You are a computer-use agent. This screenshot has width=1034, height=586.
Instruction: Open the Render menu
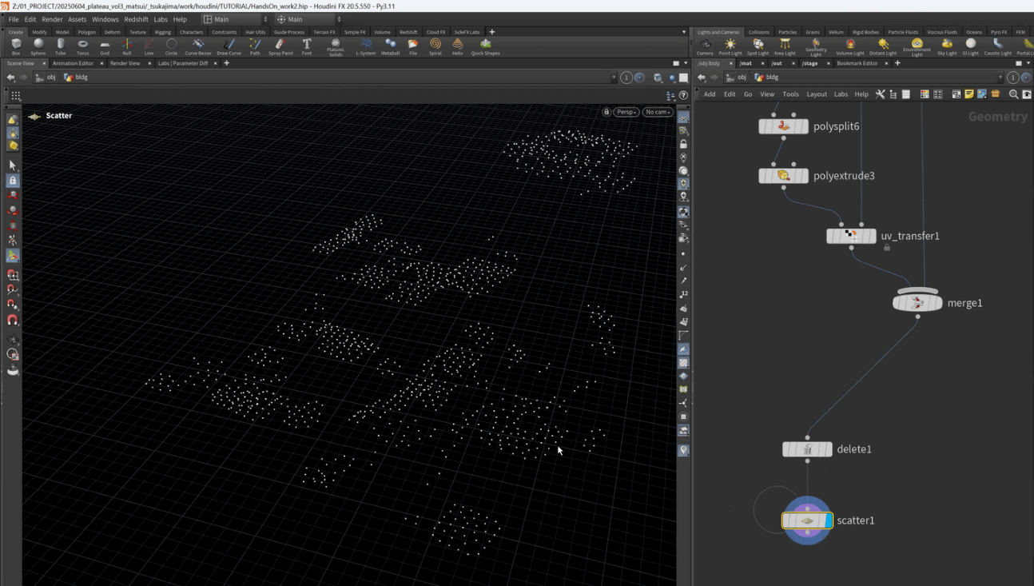point(52,19)
